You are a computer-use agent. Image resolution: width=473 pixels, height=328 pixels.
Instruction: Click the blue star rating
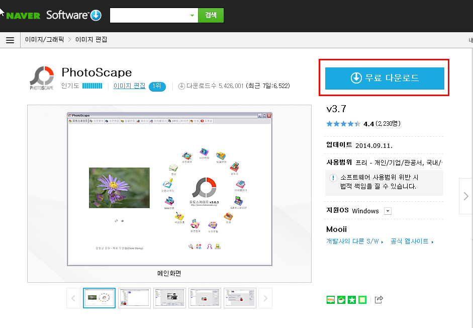tap(343, 124)
